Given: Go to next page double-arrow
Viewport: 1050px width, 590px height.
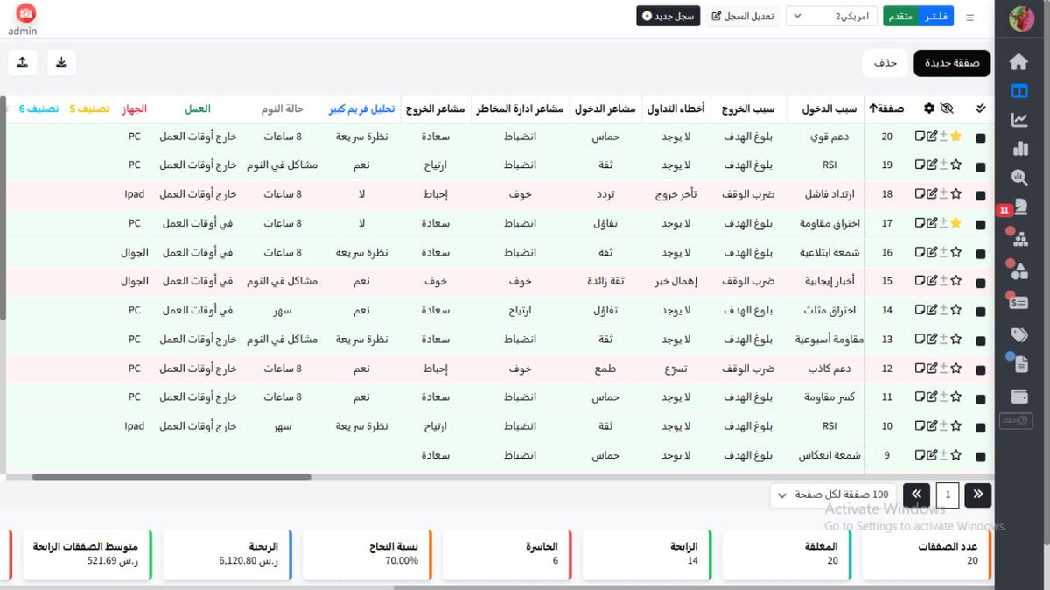Looking at the screenshot, I should (916, 495).
